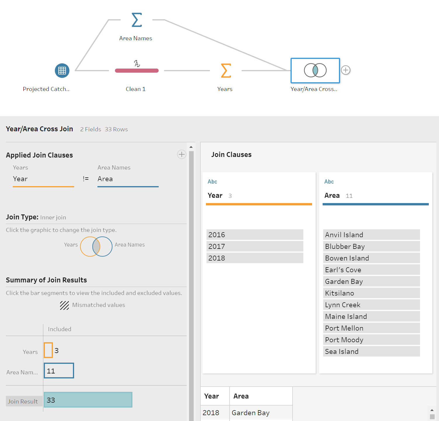The height and width of the screenshot is (421, 439).
Task: Select Kitsilano in the Area values list
Action: [372, 293]
